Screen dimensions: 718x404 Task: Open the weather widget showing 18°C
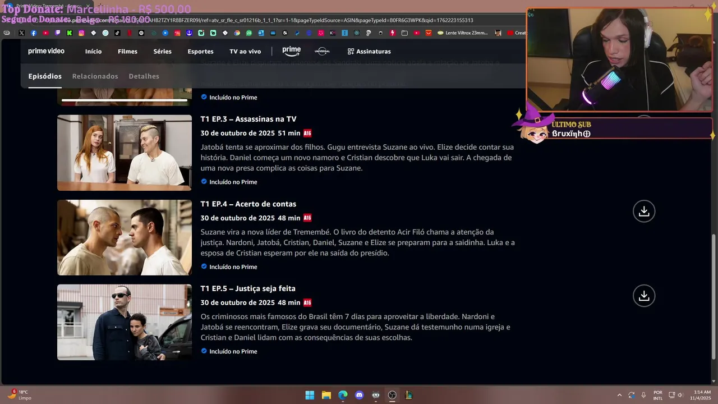pos(19,395)
